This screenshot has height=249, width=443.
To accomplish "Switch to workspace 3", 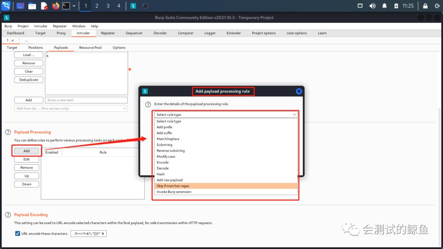I will pyautogui.click(x=108, y=6).
